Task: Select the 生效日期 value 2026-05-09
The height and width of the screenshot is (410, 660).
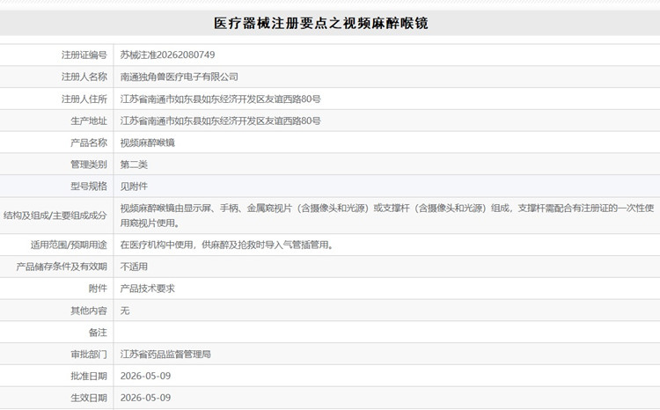Action: coord(145,398)
